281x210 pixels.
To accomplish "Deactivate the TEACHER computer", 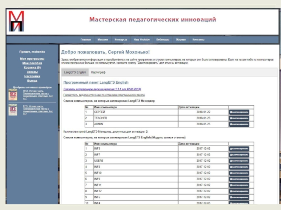I will pyautogui.click(x=239, y=118).
